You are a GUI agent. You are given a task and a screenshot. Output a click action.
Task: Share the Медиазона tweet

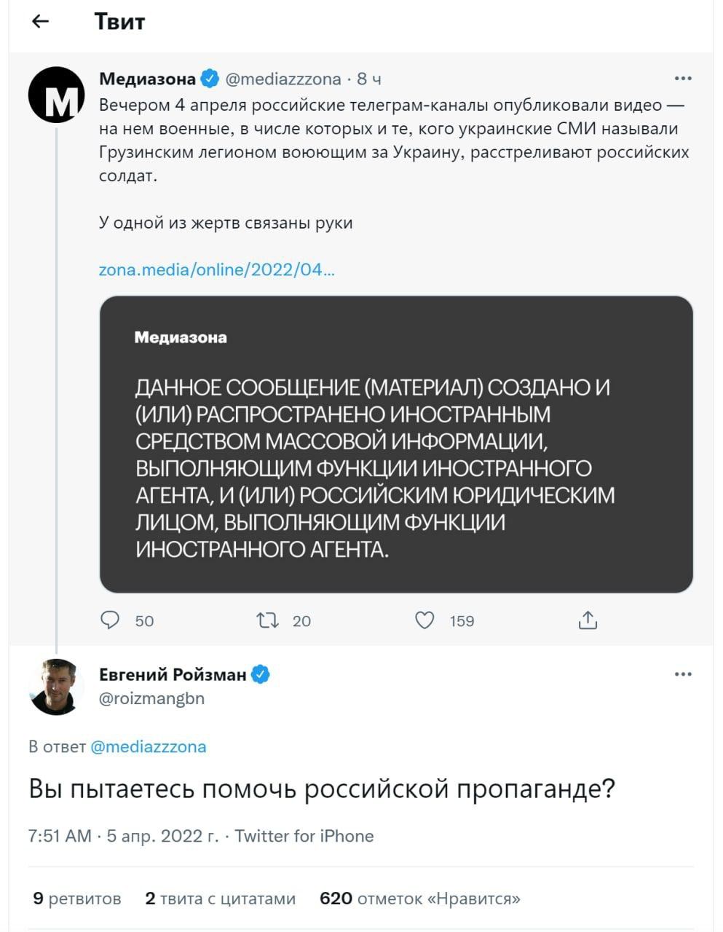coord(588,620)
